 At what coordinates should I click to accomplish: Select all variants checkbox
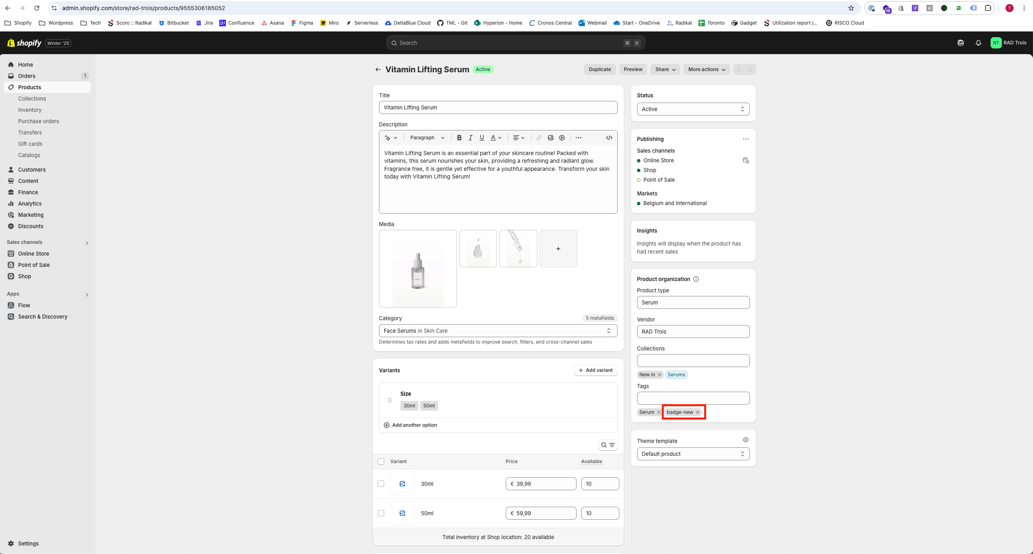[x=381, y=462]
